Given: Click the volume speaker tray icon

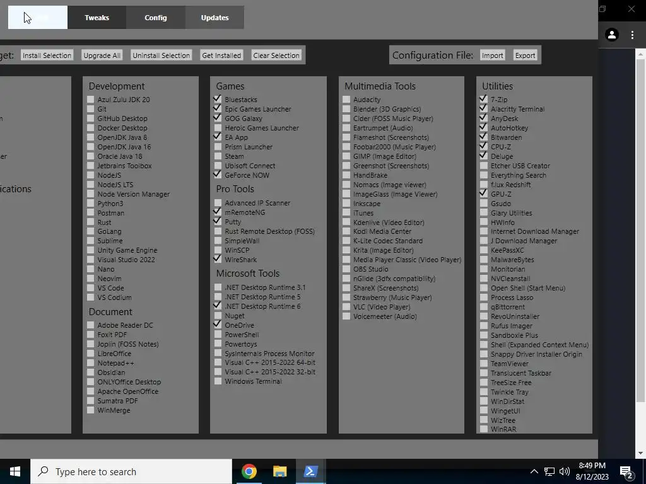Looking at the screenshot, I should coord(565,471).
